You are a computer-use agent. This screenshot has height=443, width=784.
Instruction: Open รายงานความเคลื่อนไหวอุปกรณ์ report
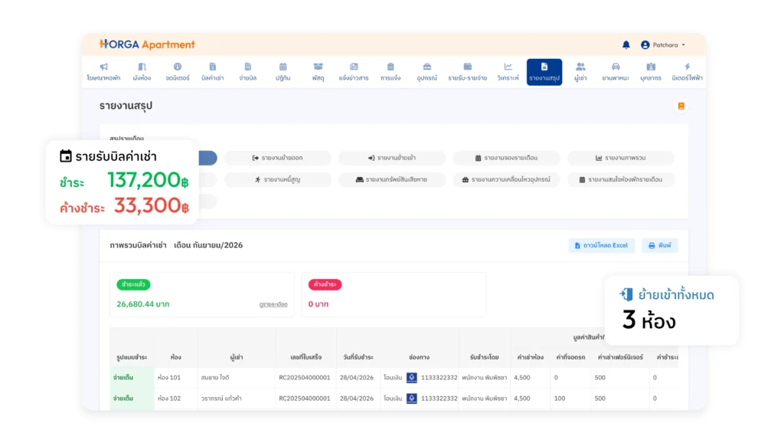(507, 179)
